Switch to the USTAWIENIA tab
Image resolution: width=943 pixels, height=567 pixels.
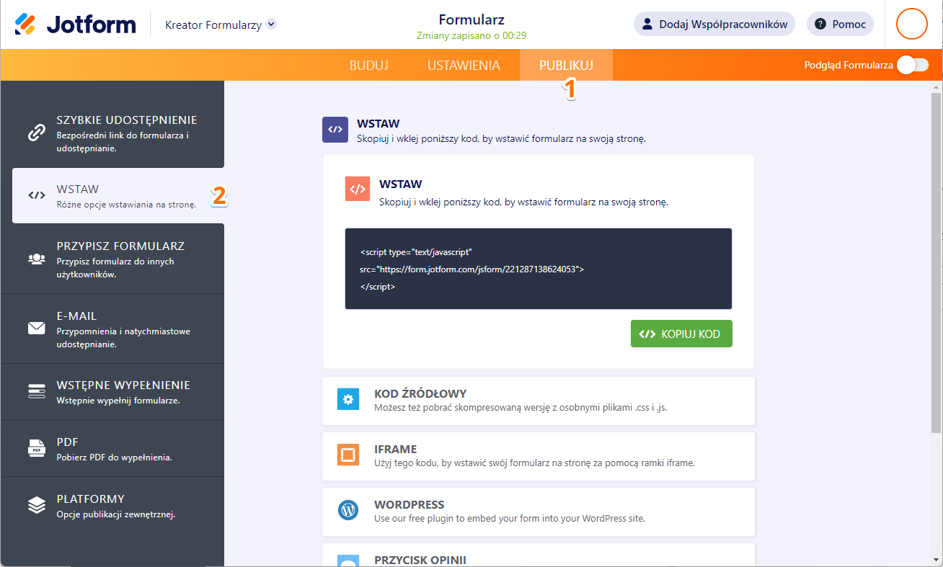point(464,65)
